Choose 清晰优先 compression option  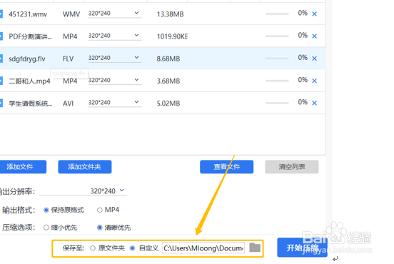point(100,228)
